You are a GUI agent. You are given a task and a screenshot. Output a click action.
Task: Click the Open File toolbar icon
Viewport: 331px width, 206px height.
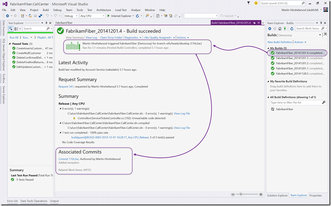coord(30,16)
